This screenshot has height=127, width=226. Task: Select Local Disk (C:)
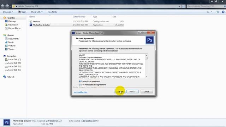tap(14, 60)
